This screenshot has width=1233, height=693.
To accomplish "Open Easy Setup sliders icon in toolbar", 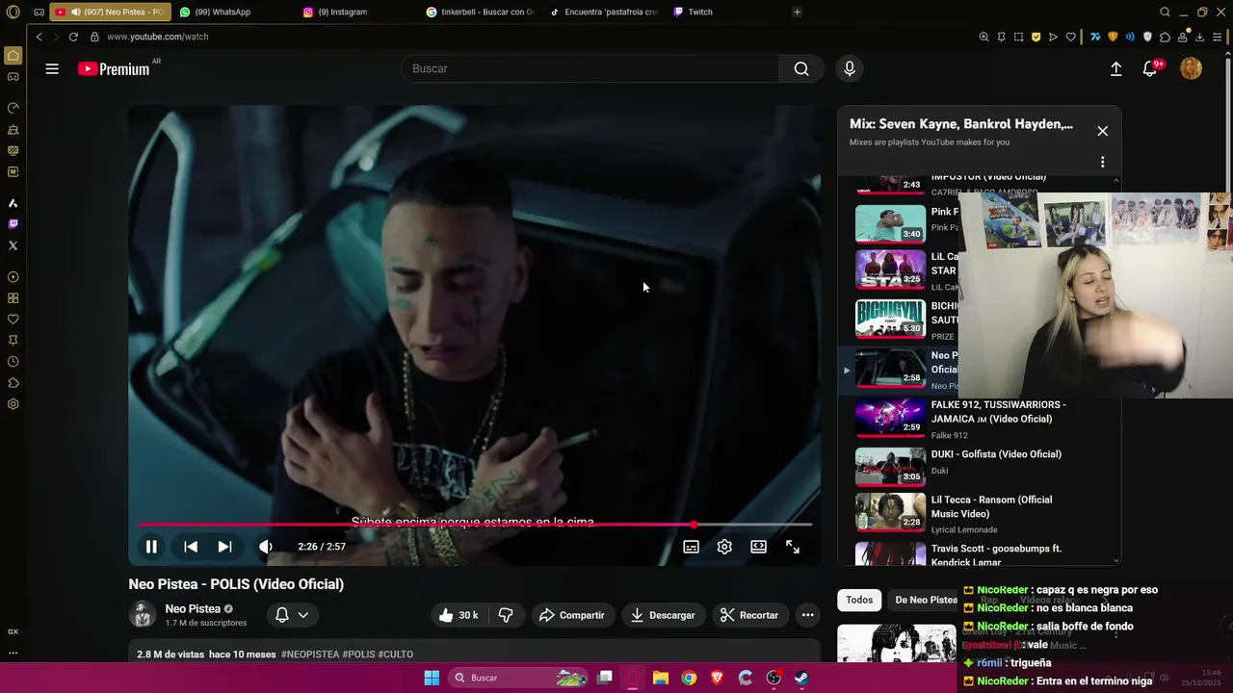I will pos(1219,37).
